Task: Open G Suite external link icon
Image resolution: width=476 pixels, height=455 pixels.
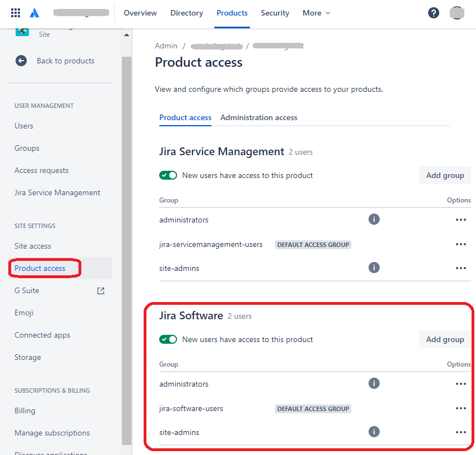Action: (x=101, y=291)
